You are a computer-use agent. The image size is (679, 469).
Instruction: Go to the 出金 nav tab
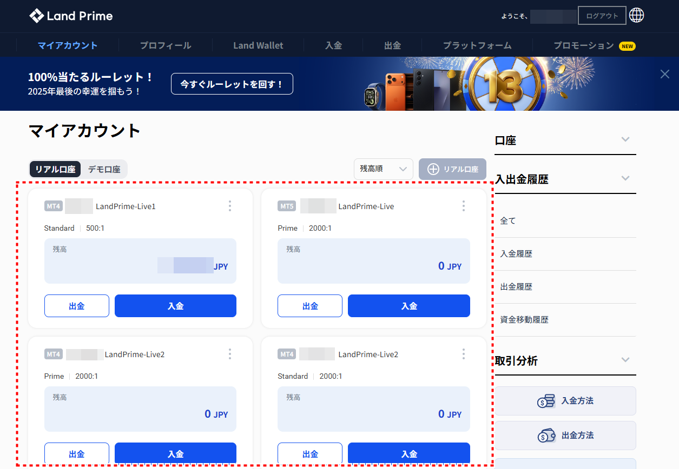point(392,45)
